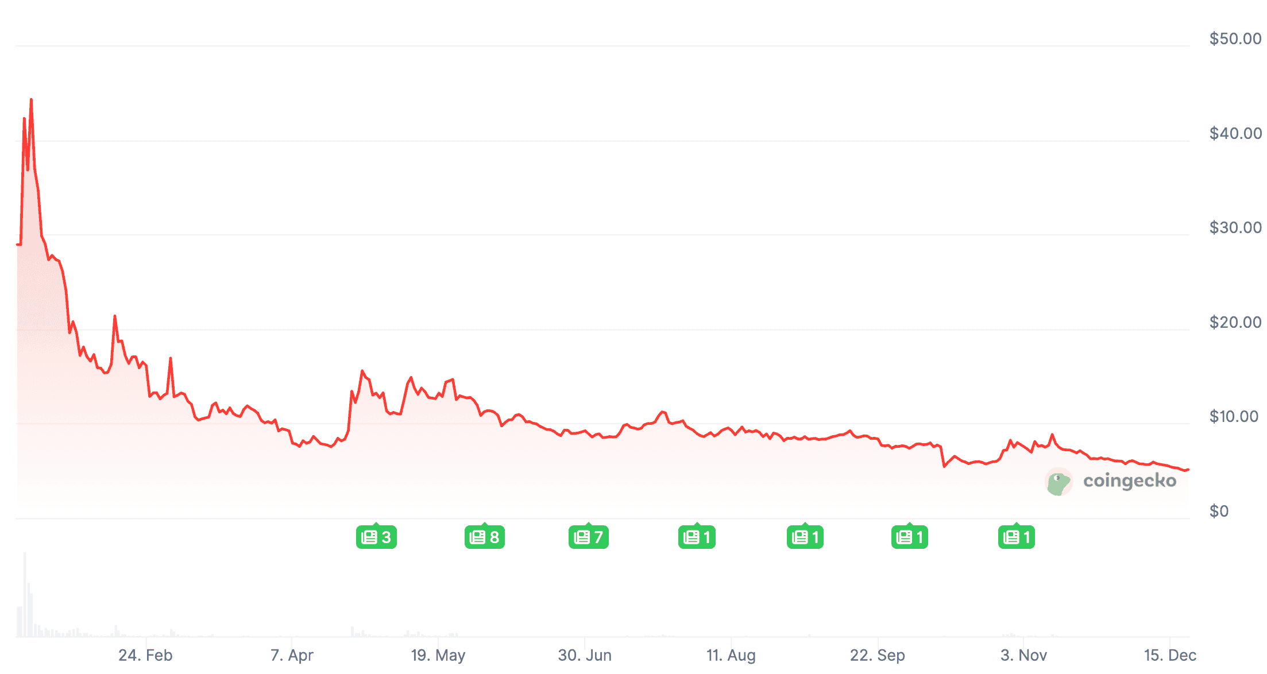
Task: Click the $40.00 price axis label
Action: click(x=1235, y=133)
